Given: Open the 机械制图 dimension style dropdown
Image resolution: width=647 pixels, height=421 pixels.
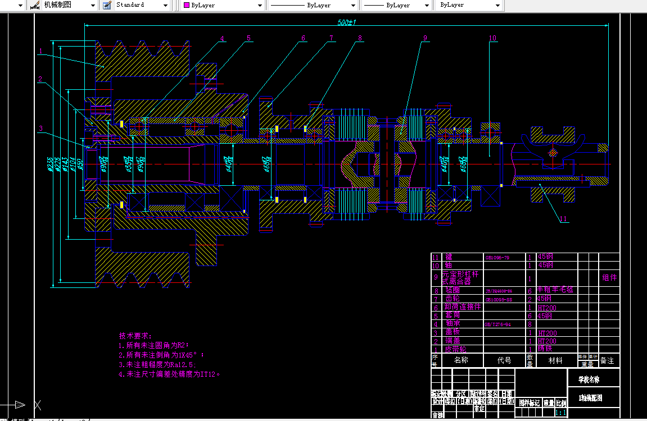Looking at the screenshot, I should pyautogui.click(x=93, y=6).
